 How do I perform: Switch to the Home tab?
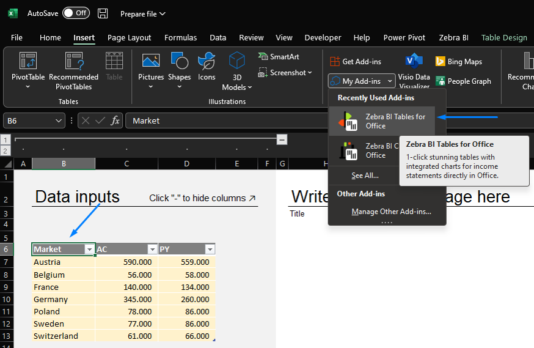(x=50, y=37)
